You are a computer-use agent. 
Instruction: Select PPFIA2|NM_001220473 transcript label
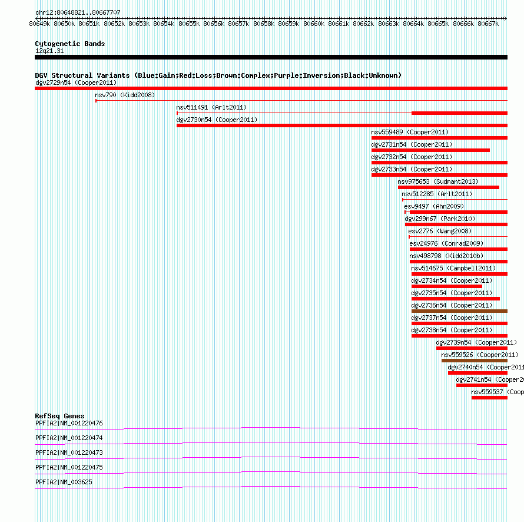pyautogui.click(x=69, y=453)
